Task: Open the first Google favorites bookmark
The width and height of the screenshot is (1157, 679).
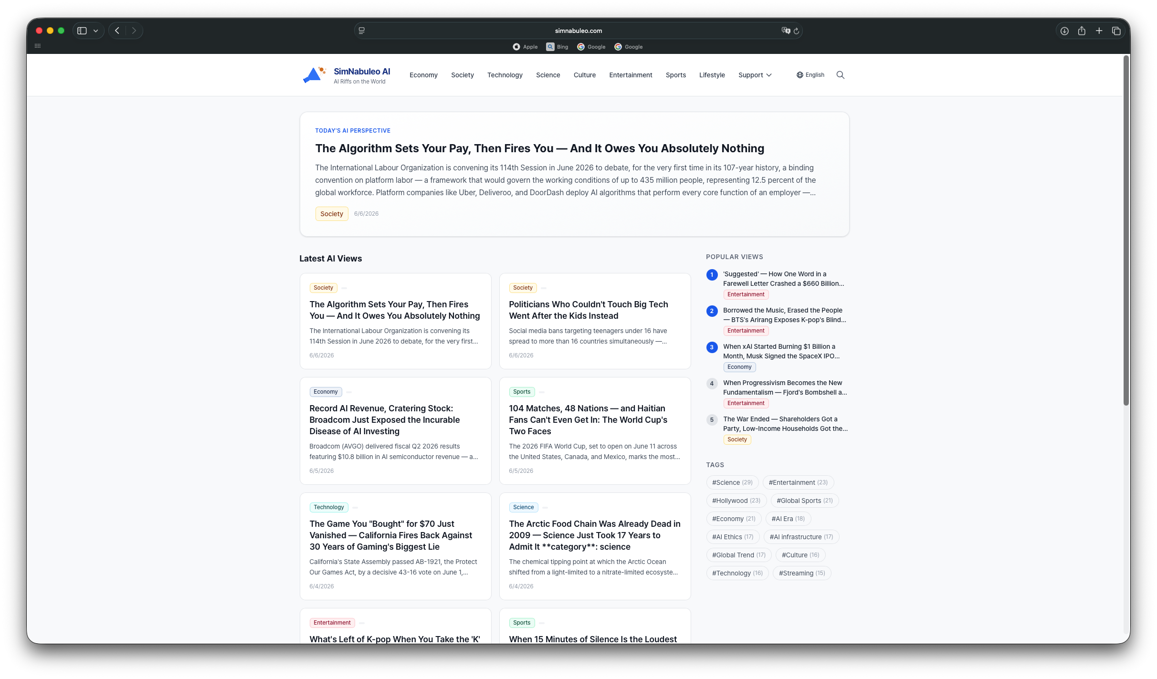Action: (591, 47)
